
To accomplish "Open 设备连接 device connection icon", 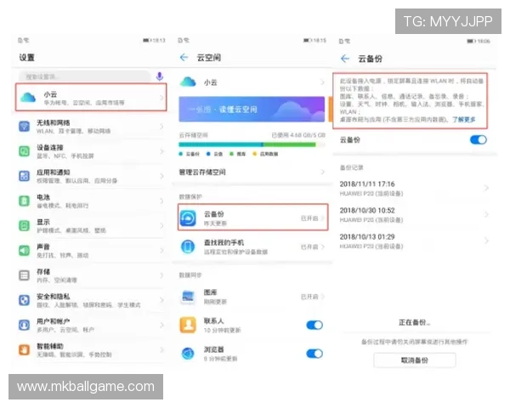I will point(24,151).
